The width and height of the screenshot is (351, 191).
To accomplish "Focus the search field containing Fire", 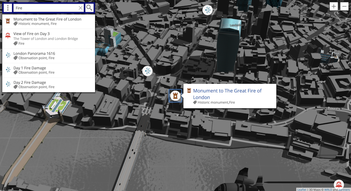I will pyautogui.click(x=46, y=8).
